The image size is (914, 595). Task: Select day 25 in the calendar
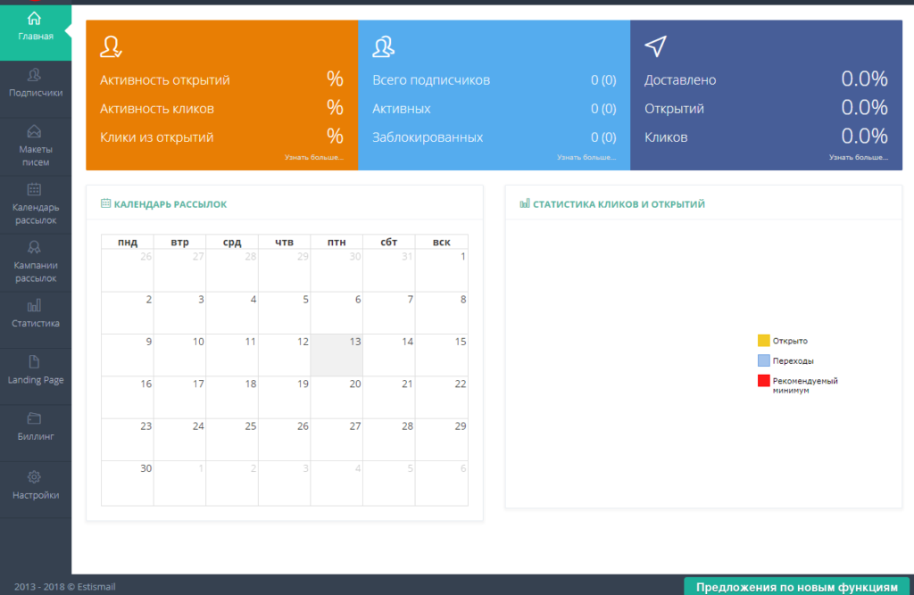point(232,440)
